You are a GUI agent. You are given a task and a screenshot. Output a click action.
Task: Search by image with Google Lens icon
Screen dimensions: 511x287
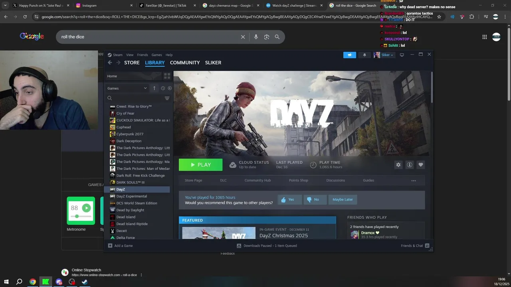pos(267,37)
